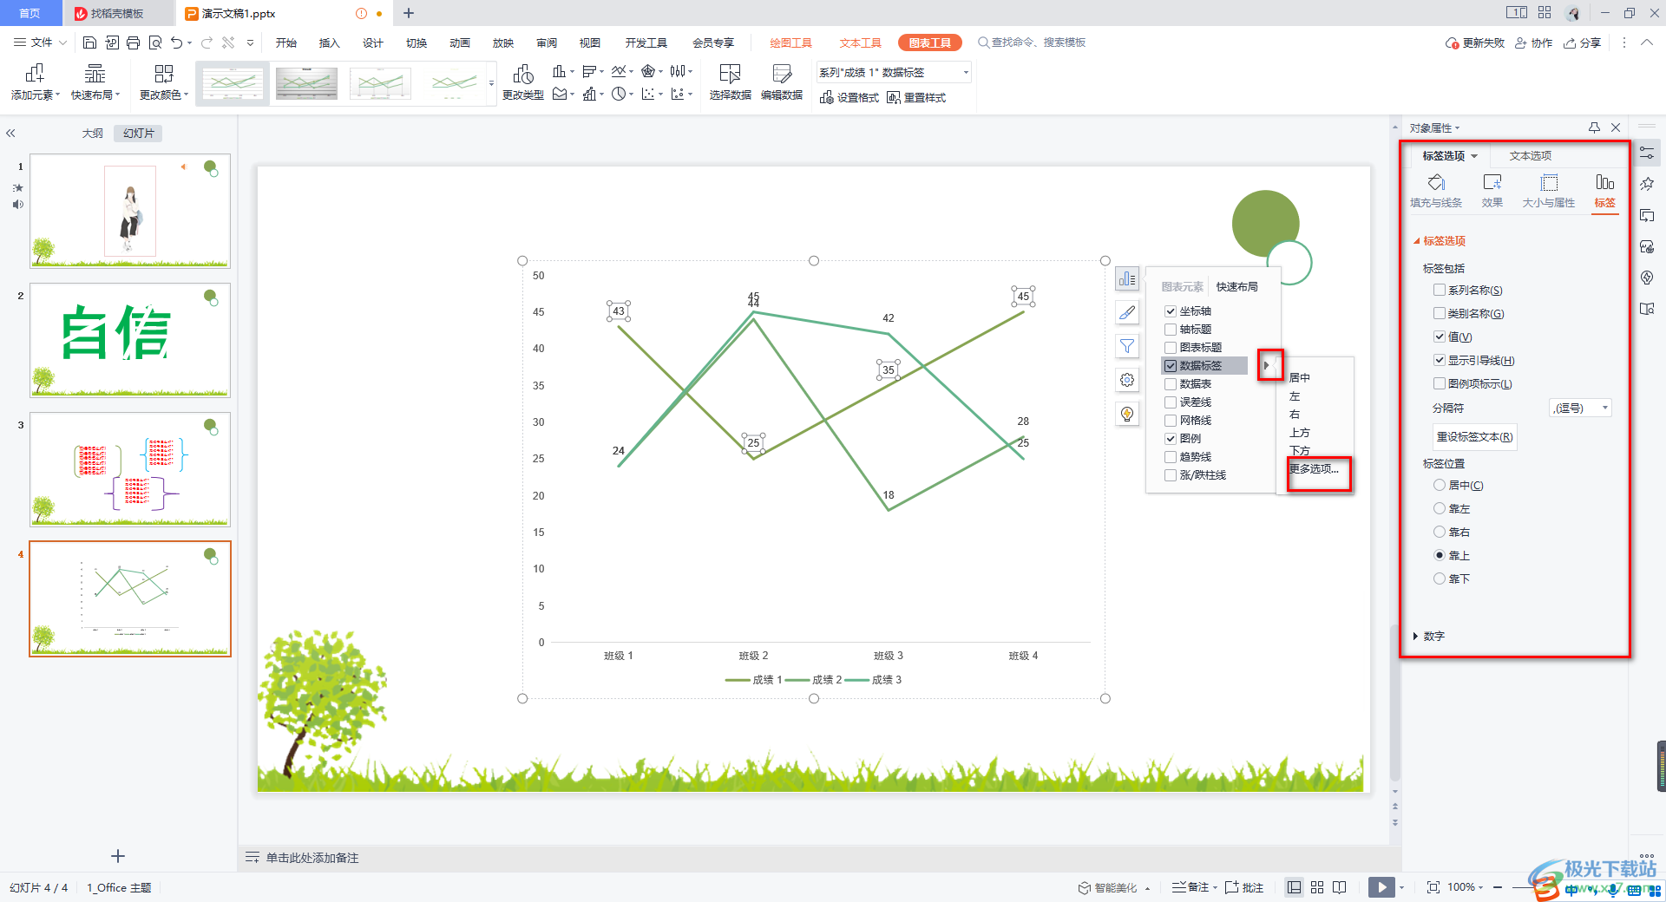
Task: Click the lightbulb suggestion floating button
Action: 1127,414
